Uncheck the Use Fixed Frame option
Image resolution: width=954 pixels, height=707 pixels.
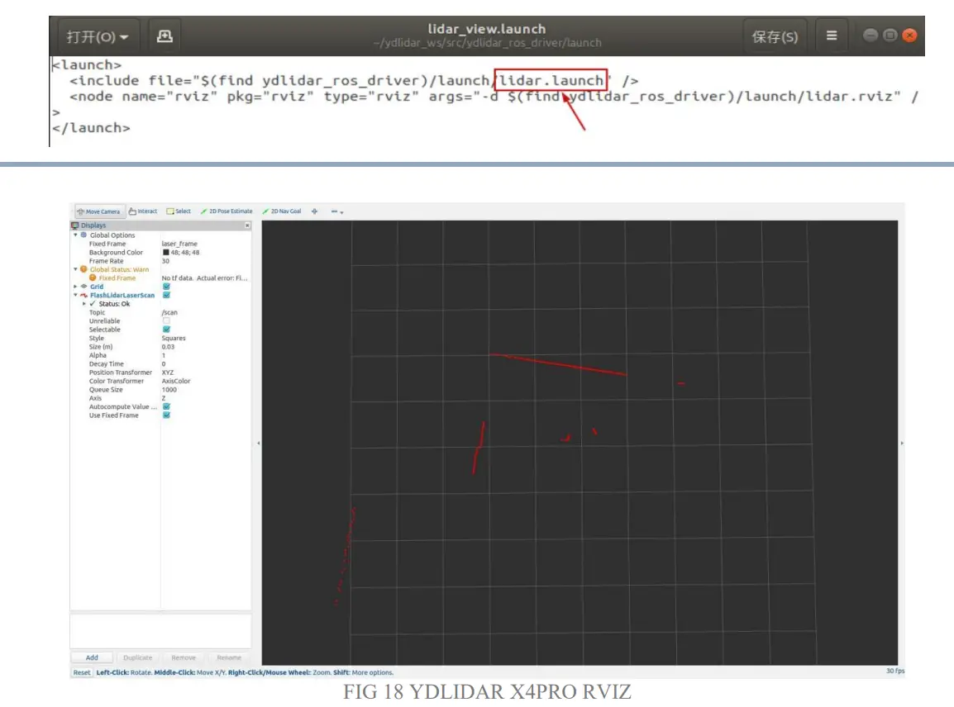click(x=166, y=415)
